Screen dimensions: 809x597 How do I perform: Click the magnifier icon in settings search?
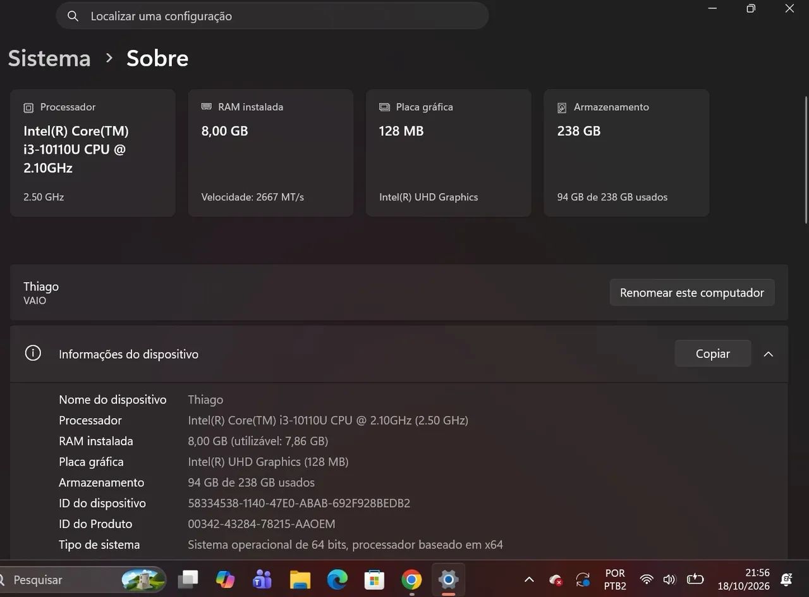click(73, 16)
